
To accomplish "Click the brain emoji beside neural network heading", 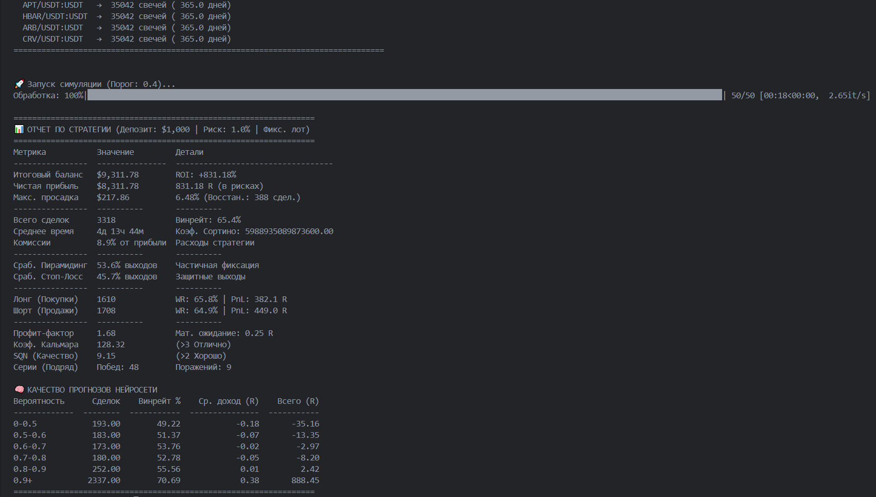I will point(19,389).
